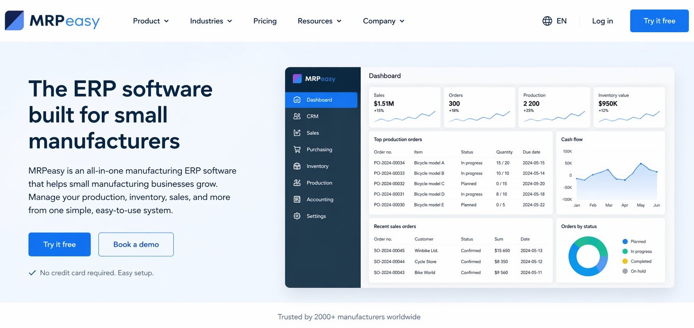Open the Production module icon
Image resolution: width=694 pixels, height=328 pixels.
point(297,182)
